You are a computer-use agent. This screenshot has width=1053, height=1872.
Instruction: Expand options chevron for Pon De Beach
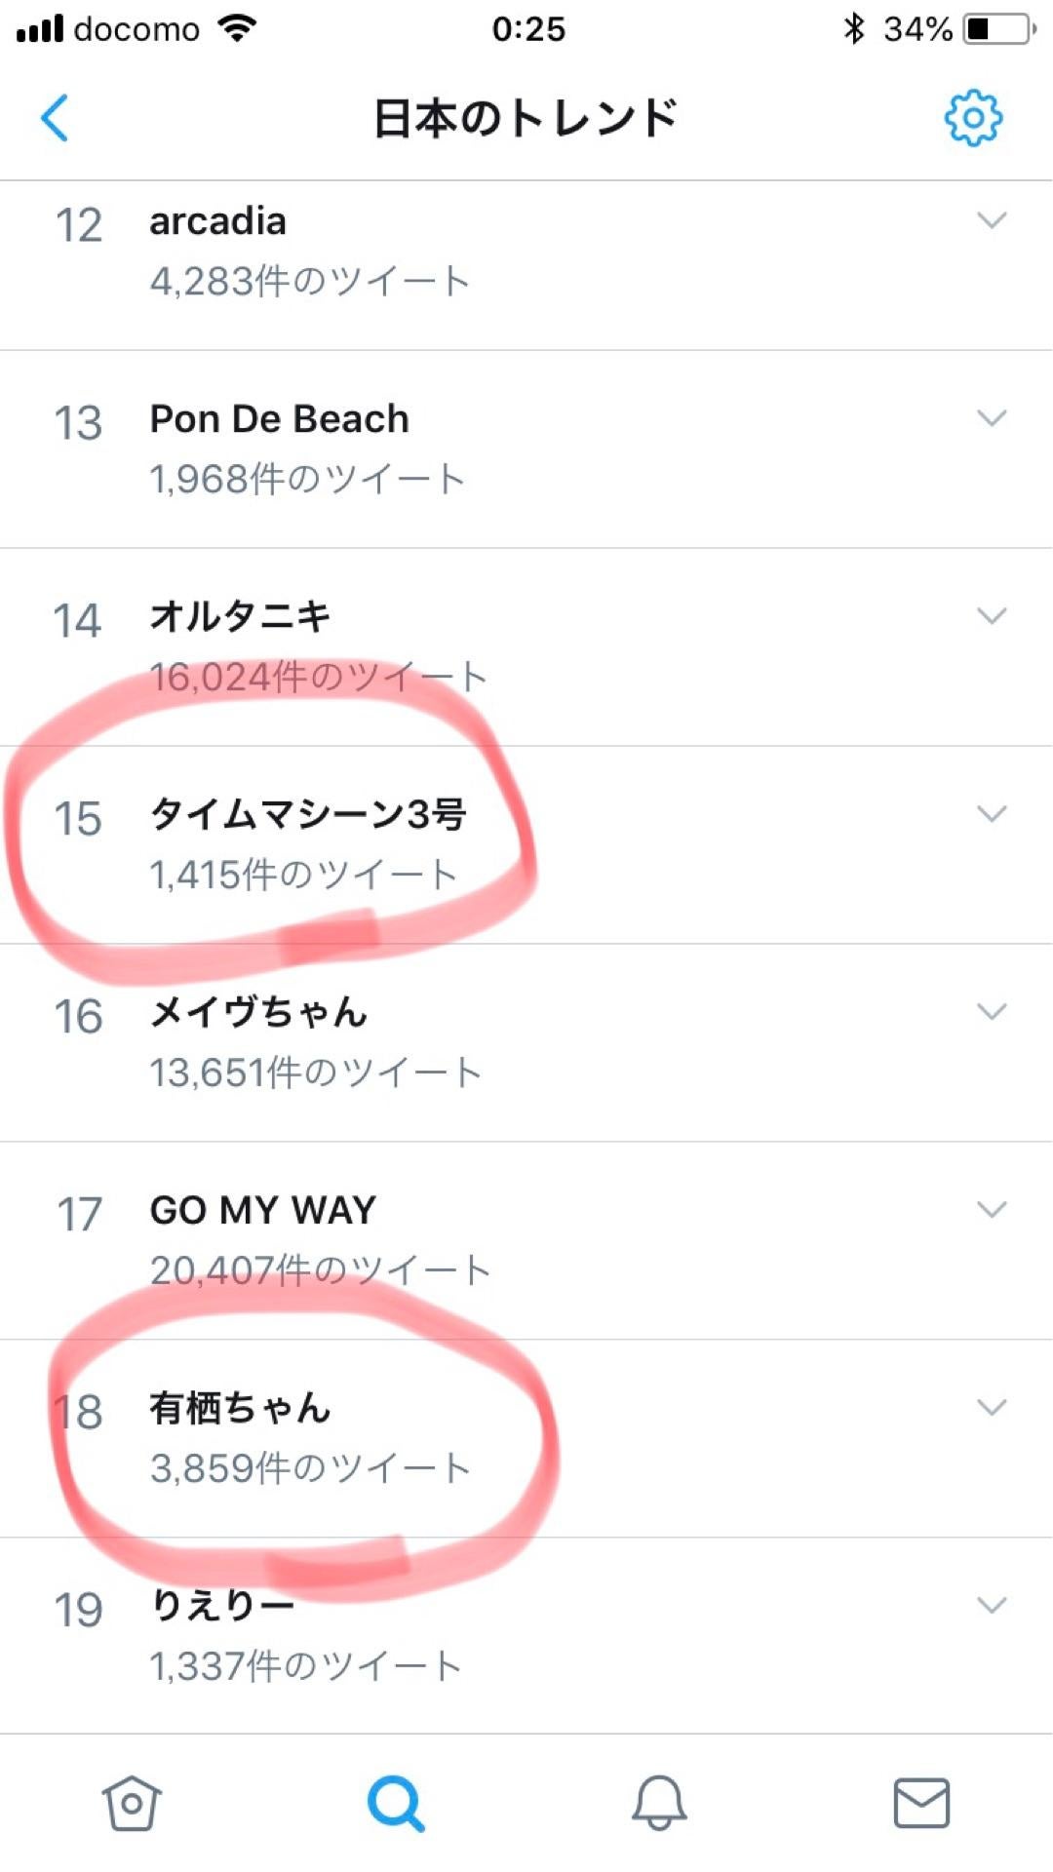tap(992, 418)
